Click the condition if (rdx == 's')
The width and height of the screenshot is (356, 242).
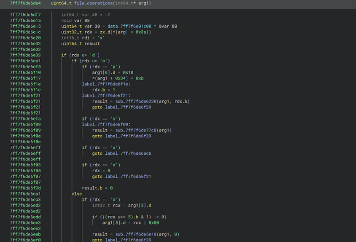(x=101, y=119)
